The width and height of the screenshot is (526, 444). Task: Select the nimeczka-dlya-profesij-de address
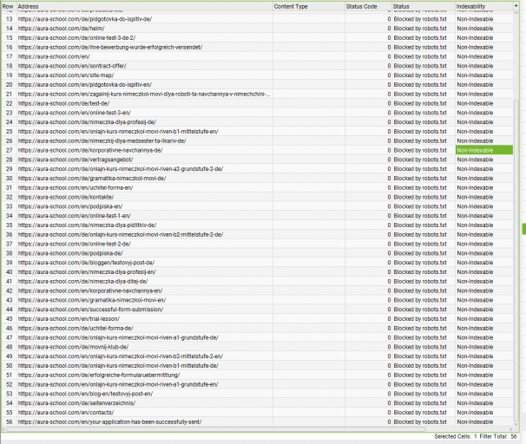pos(87,122)
